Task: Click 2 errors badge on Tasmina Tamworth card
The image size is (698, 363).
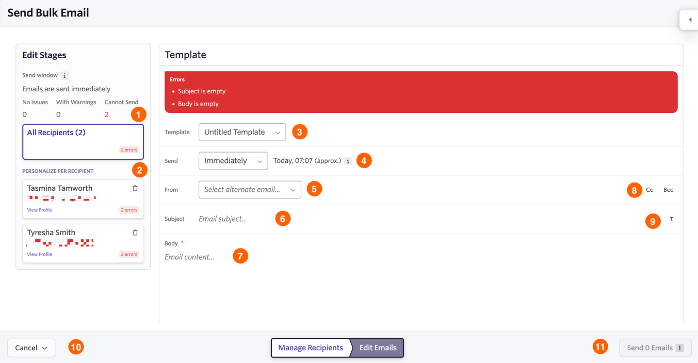Action: (x=129, y=210)
